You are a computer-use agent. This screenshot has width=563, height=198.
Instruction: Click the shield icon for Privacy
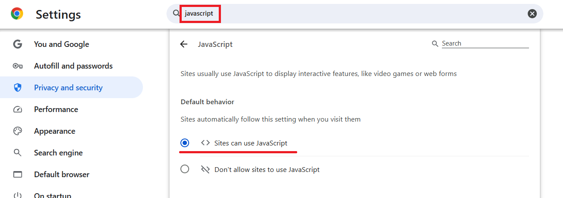coord(17,88)
